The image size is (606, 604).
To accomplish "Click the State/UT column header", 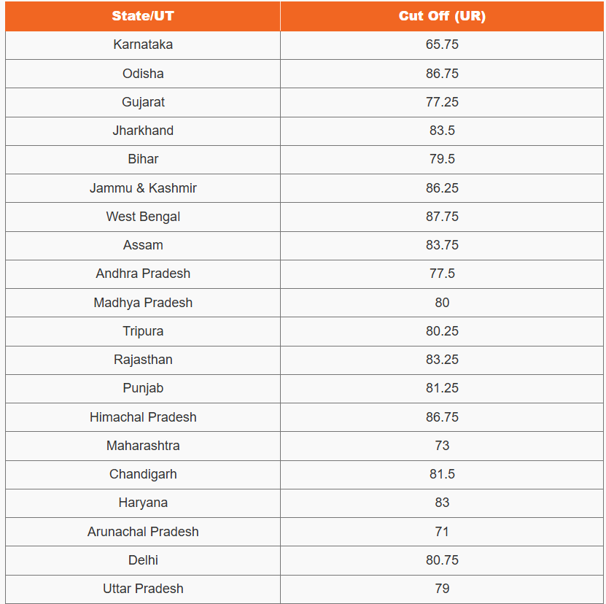I will [x=143, y=16].
